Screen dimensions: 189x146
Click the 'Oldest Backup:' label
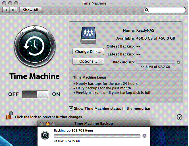point(121,46)
